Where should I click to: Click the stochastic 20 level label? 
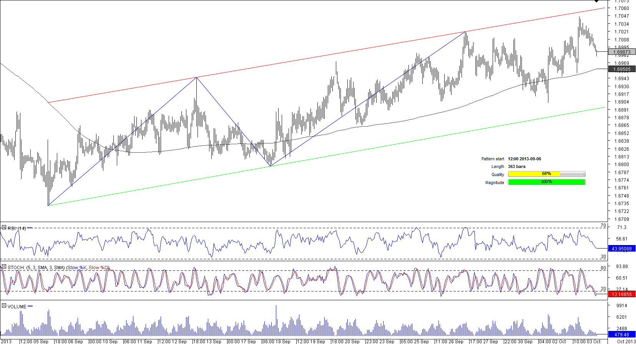[603, 289]
